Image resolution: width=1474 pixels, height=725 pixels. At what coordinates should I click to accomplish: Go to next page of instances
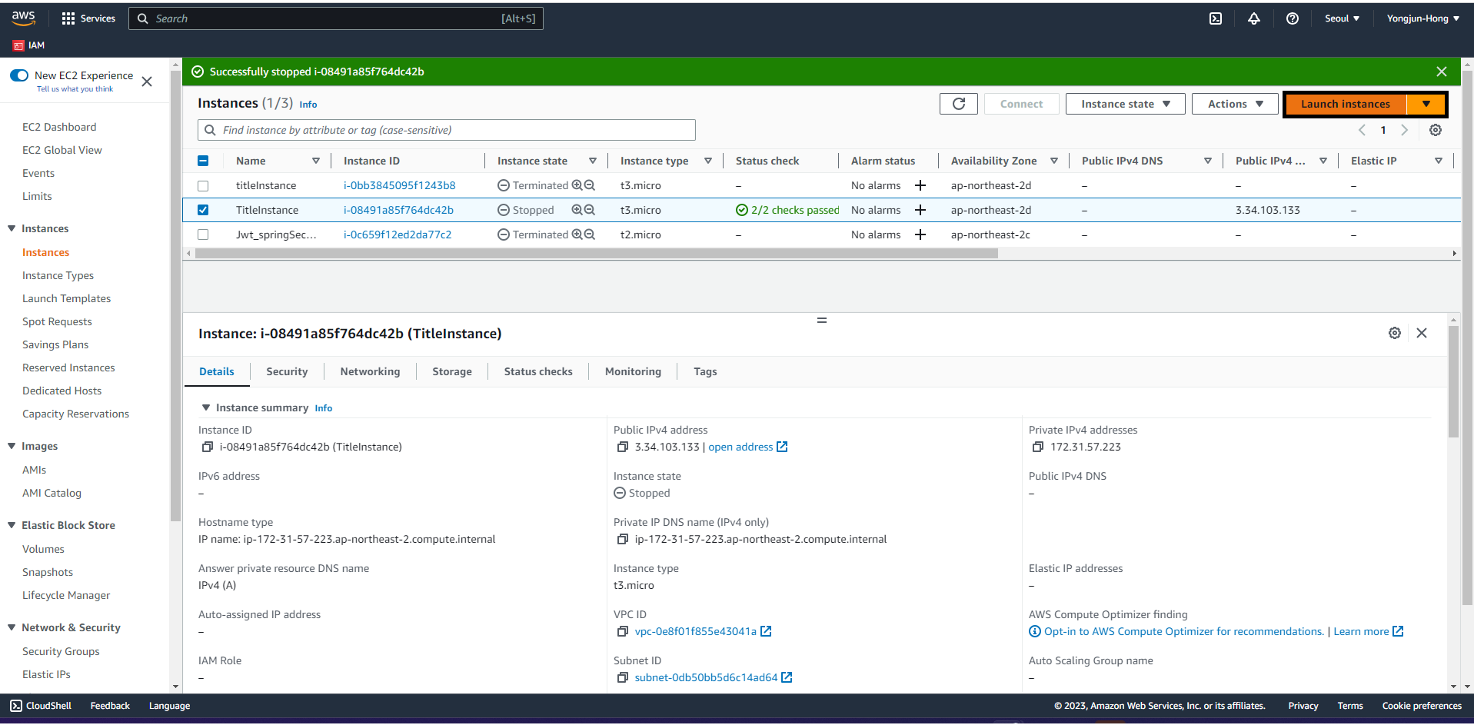click(1405, 130)
